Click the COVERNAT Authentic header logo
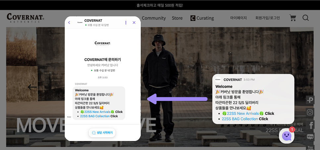The image size is (320, 150). tap(26, 18)
